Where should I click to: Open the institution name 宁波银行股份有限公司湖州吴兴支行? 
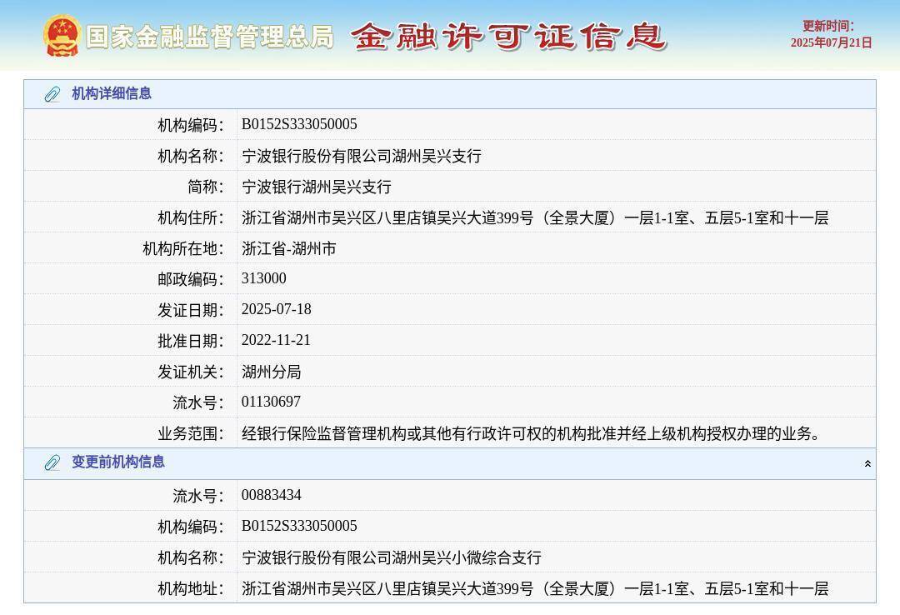coord(361,155)
